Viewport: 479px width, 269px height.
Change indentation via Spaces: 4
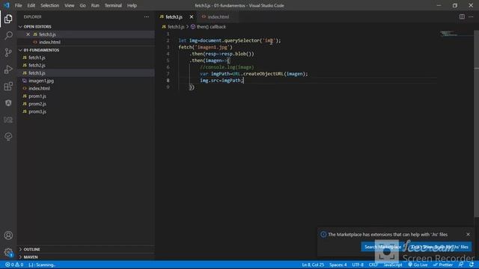(x=338, y=265)
